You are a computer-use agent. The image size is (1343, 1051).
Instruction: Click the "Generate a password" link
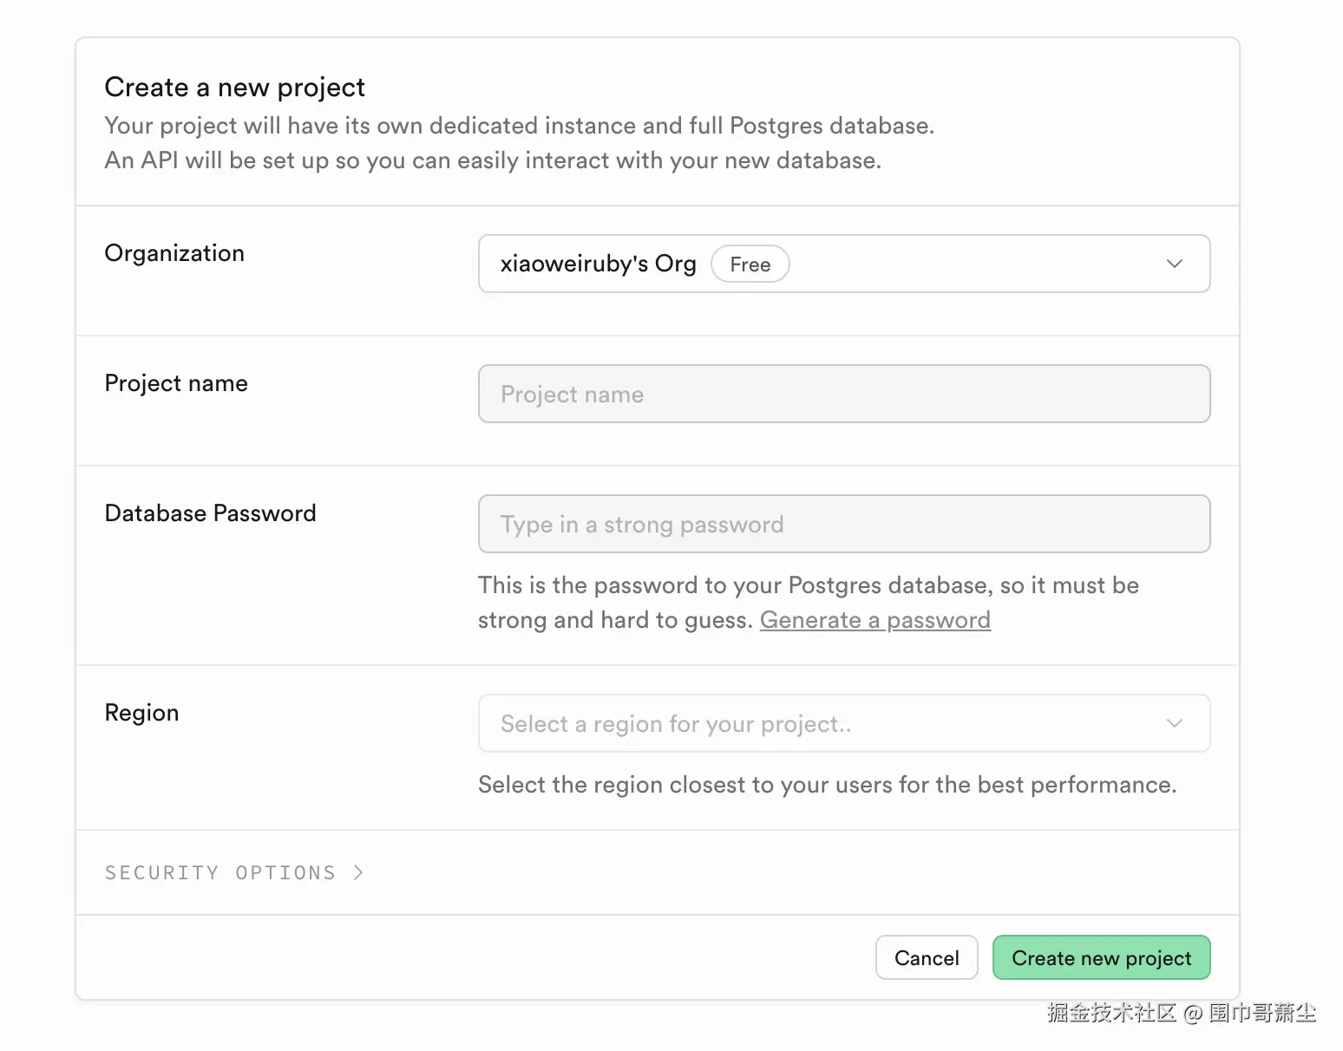click(x=875, y=620)
